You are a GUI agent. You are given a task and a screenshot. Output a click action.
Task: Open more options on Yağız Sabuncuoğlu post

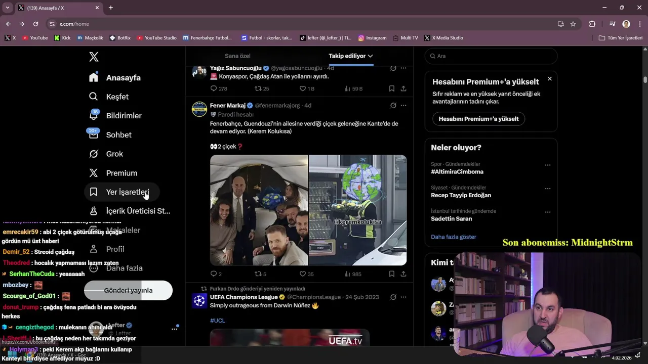[403, 68]
